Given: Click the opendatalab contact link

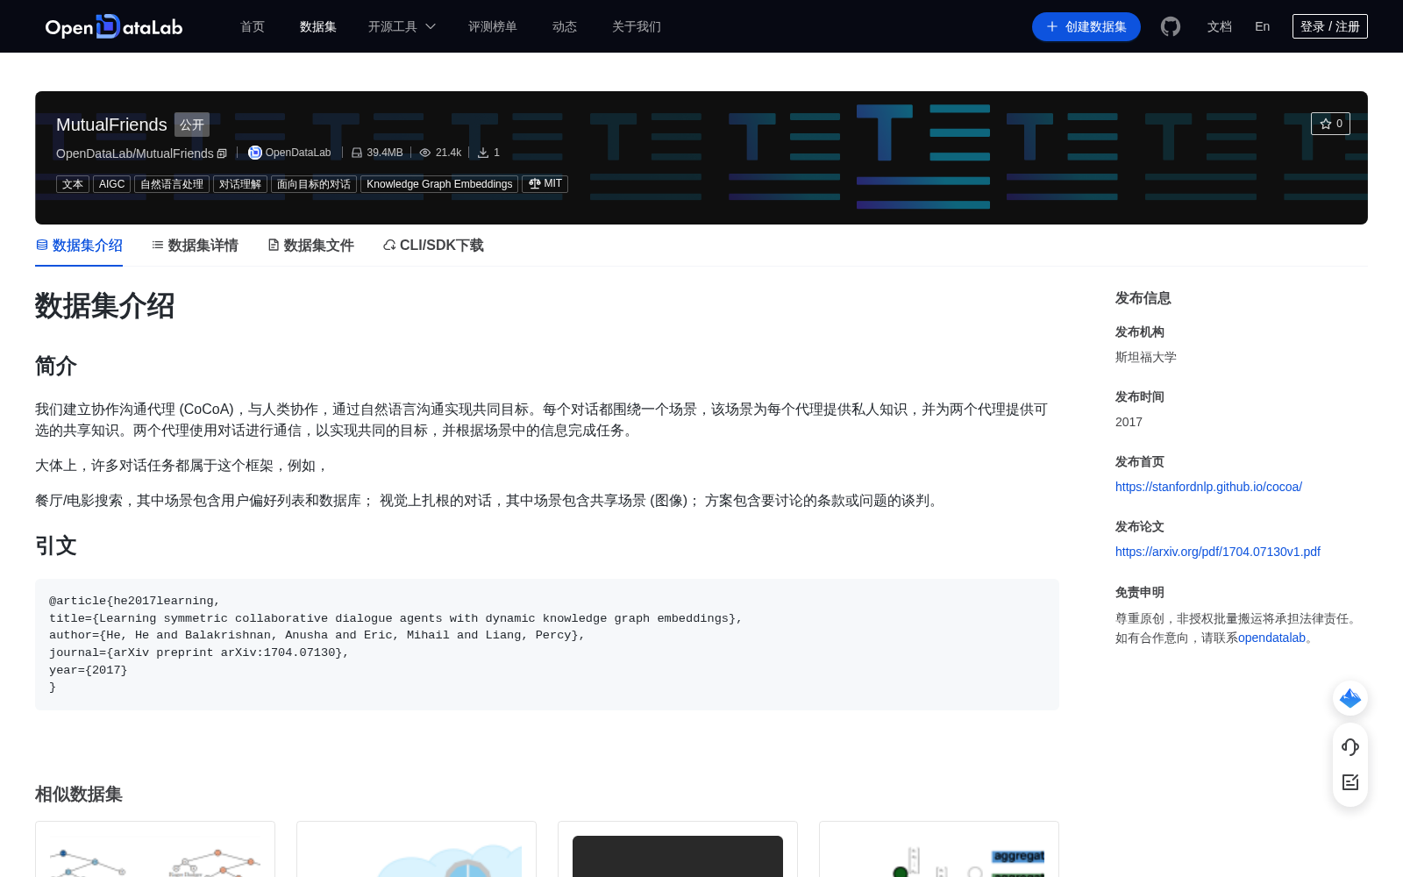Looking at the screenshot, I should click(1271, 638).
